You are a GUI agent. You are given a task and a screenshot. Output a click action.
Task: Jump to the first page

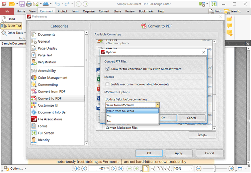click(x=77, y=169)
